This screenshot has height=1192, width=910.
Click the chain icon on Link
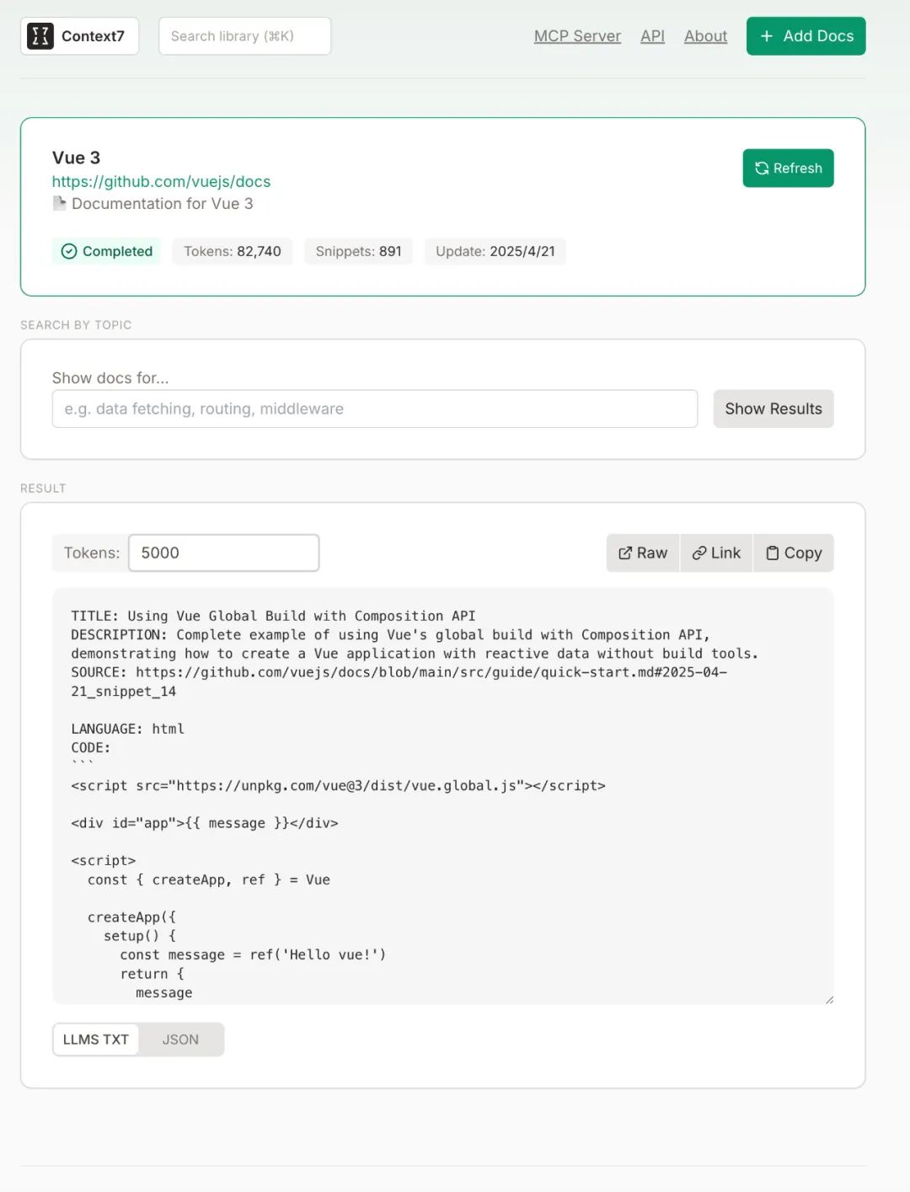(x=699, y=553)
